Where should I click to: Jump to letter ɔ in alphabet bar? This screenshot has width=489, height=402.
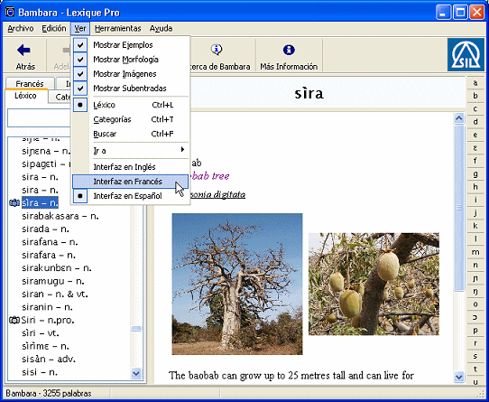475,317
